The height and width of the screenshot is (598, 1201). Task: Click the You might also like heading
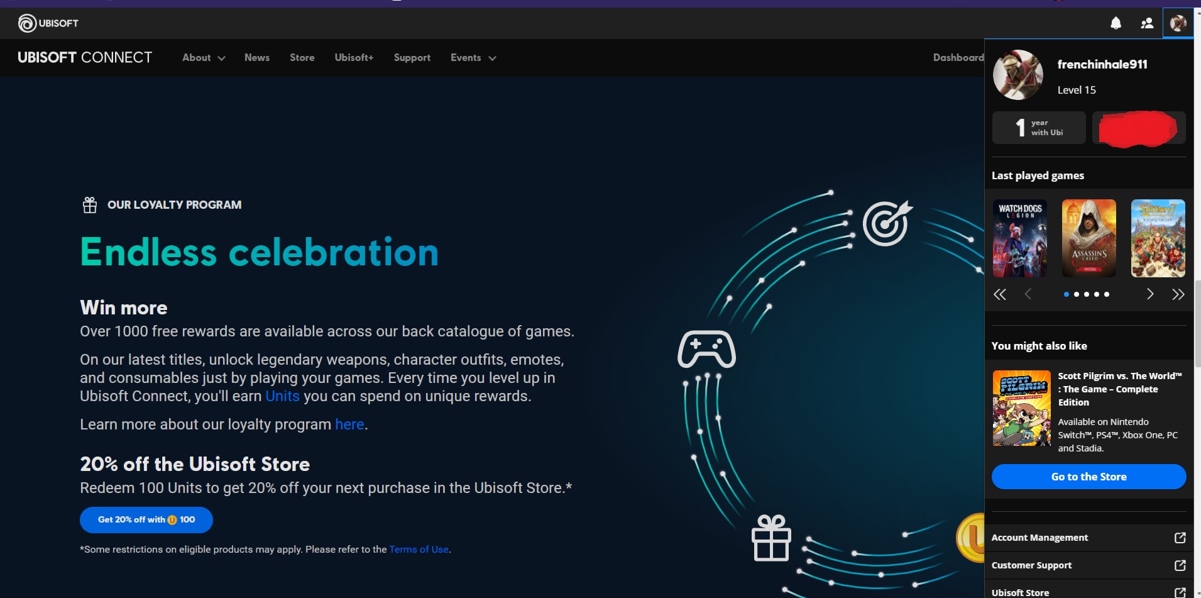click(x=1039, y=346)
